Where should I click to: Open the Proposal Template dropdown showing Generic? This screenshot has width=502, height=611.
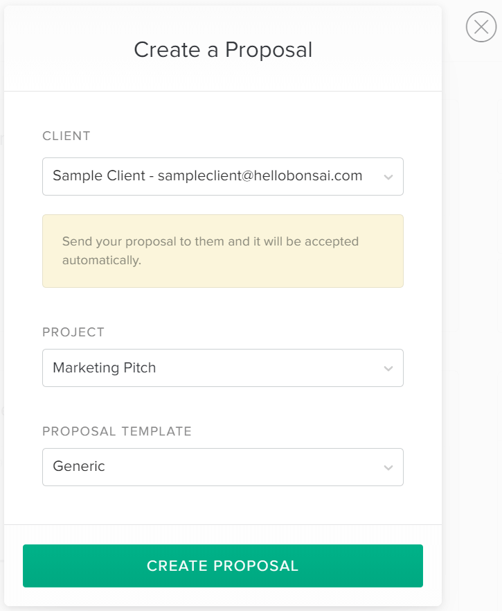tap(223, 467)
